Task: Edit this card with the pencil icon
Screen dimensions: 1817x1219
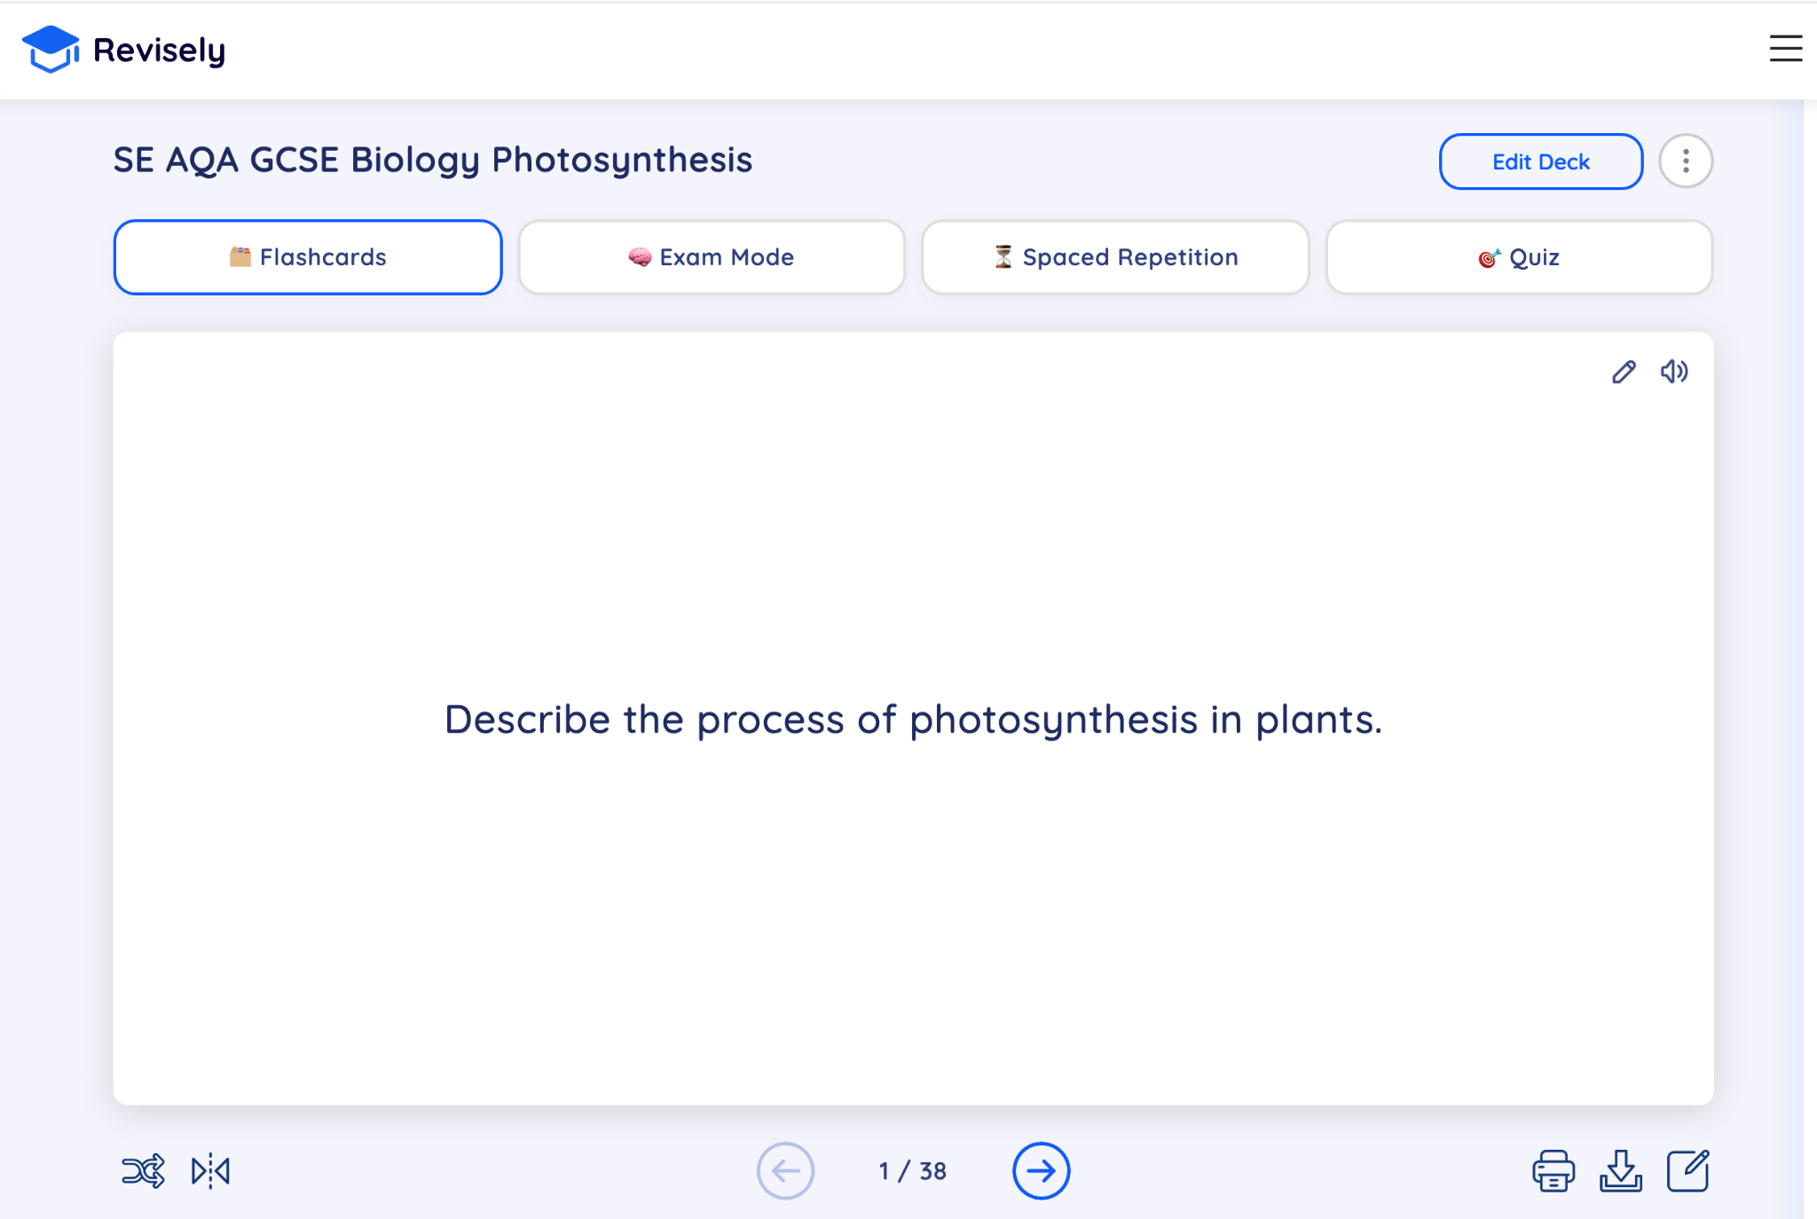Action: [1624, 372]
